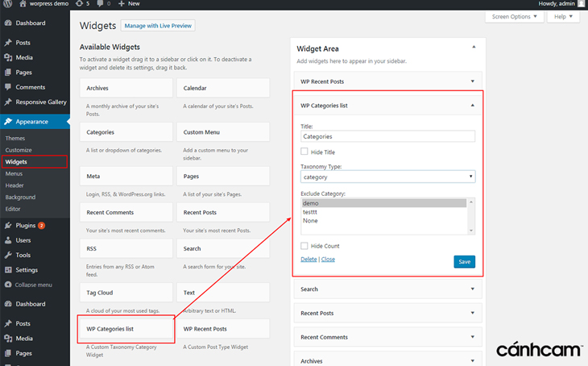
Task: Click the Exclude Category list scrollbar up arrow
Action: pyautogui.click(x=471, y=202)
